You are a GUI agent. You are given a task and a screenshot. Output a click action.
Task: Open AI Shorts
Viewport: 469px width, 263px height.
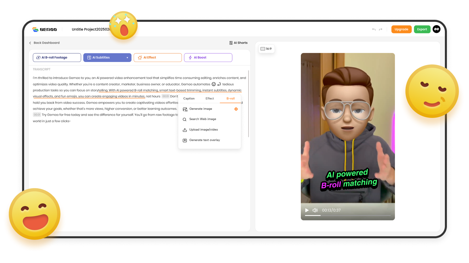coord(239,43)
